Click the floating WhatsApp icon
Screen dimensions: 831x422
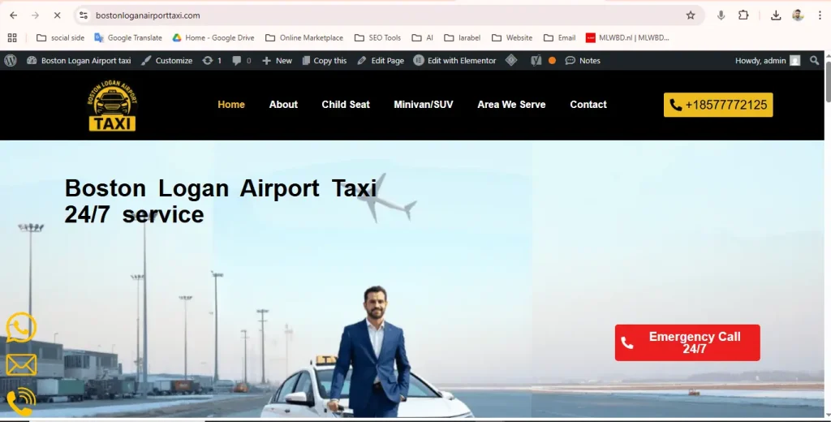21,328
